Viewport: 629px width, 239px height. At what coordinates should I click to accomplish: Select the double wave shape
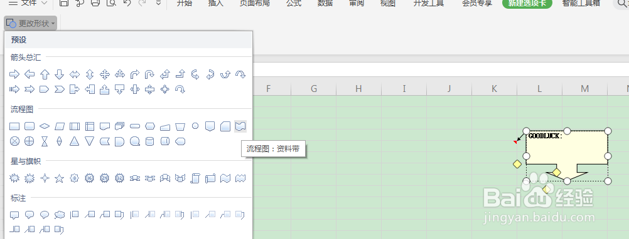pos(240,178)
